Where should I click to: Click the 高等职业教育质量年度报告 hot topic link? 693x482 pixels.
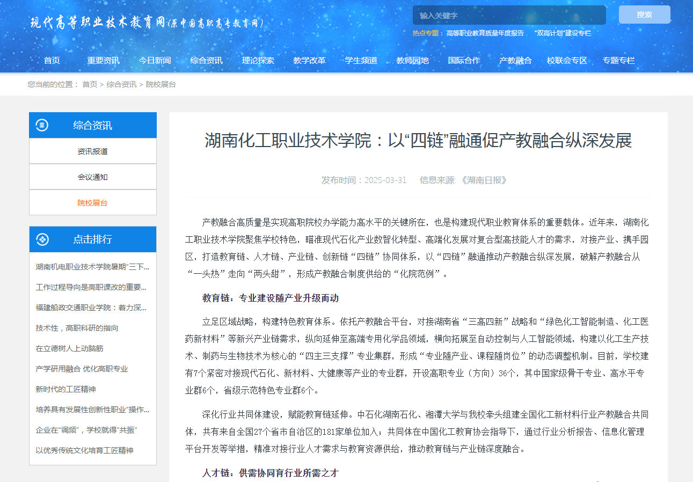pos(485,33)
